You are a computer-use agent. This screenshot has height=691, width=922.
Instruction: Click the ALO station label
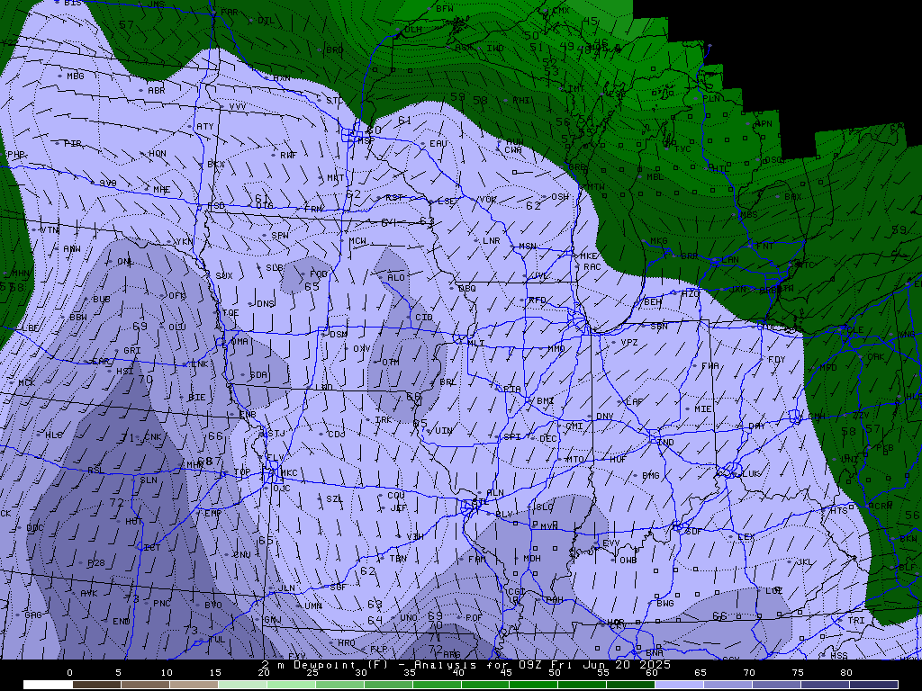pyautogui.click(x=396, y=277)
